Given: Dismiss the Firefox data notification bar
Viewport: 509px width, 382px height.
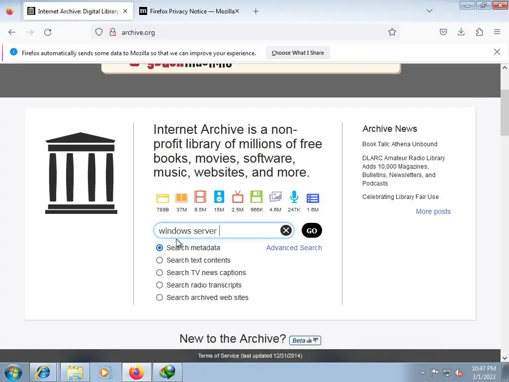Looking at the screenshot, I should [x=497, y=52].
